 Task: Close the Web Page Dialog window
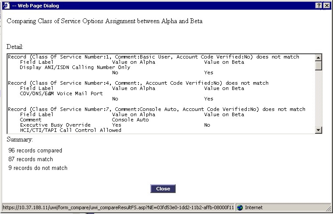coord(327,6)
